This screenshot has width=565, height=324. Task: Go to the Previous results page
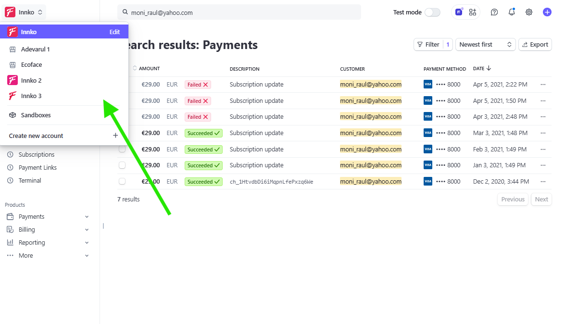(x=513, y=199)
